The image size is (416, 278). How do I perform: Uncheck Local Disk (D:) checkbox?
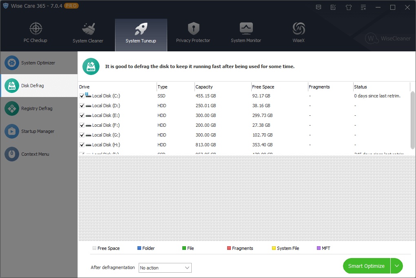click(x=82, y=106)
